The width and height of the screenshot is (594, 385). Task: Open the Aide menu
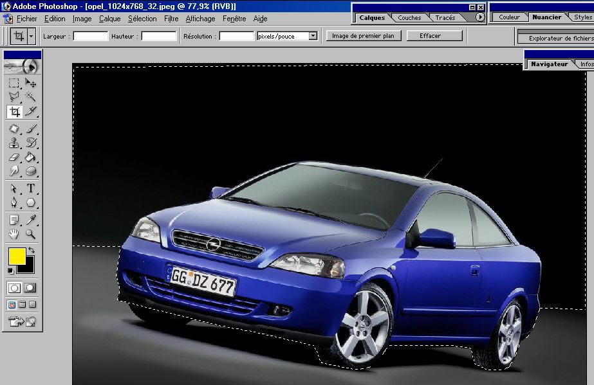(x=260, y=19)
